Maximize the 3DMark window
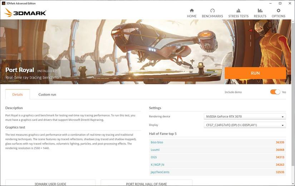Viewport: 295px width, 186px height. (x=280, y=3)
